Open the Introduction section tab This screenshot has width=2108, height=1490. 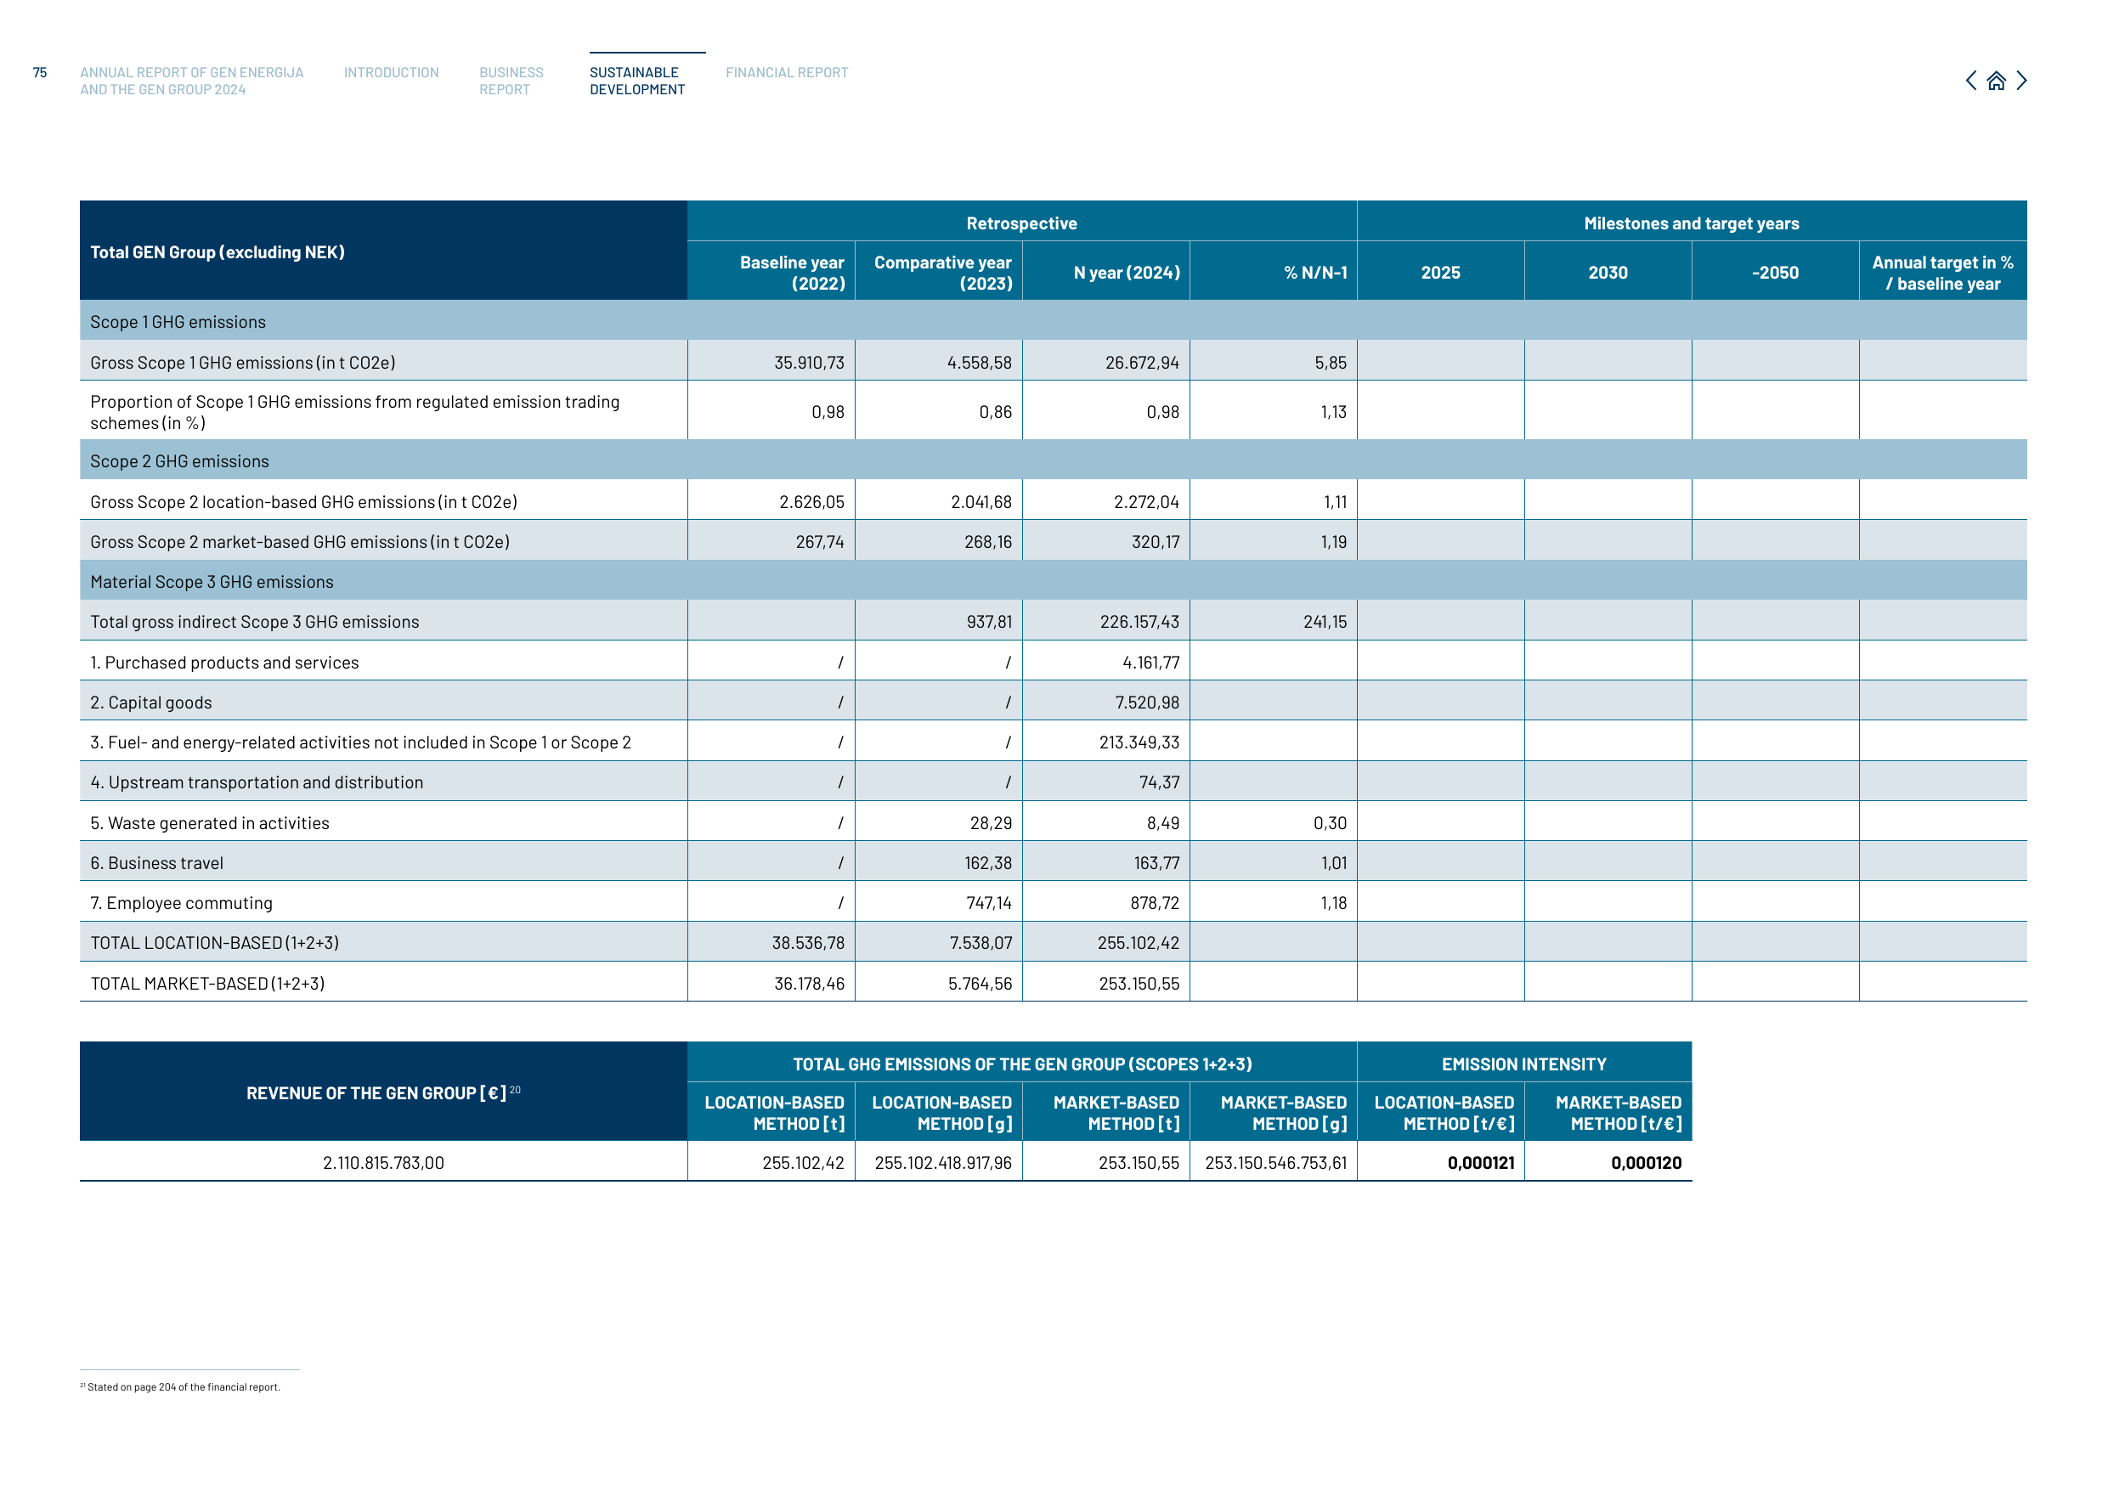(391, 72)
